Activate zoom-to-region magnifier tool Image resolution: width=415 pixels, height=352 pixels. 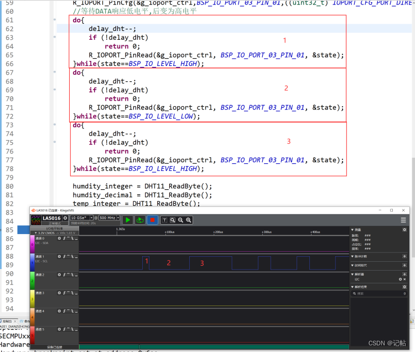pyautogui.click(x=173, y=220)
